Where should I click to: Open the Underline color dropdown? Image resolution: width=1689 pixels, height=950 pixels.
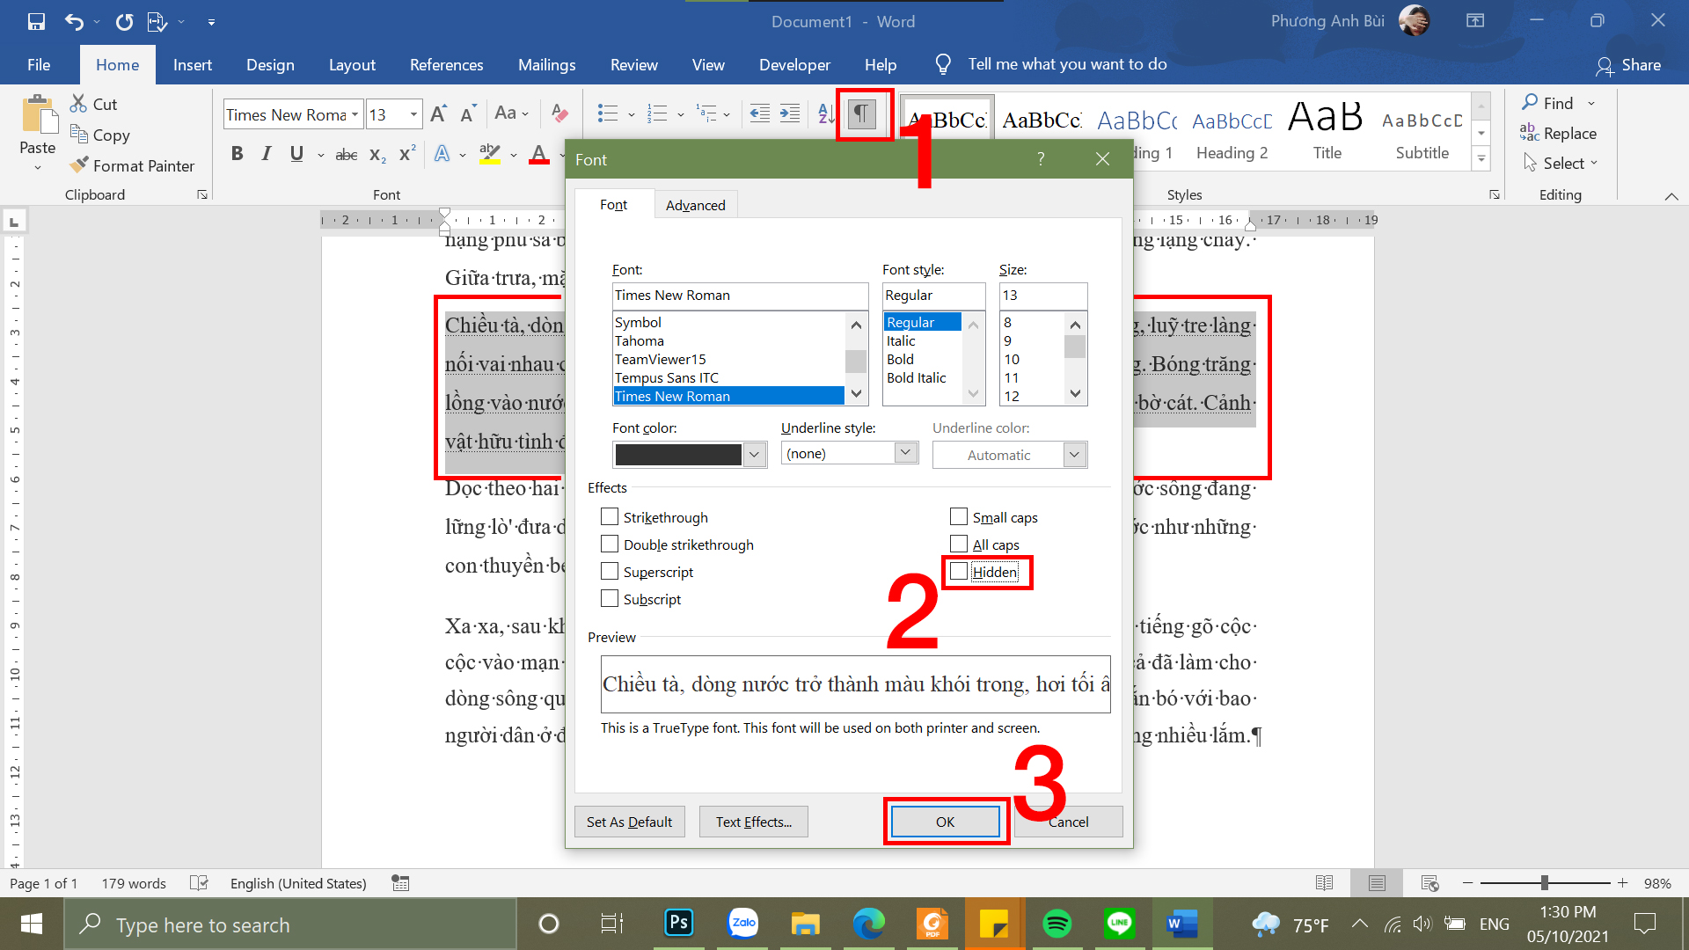coord(1074,455)
